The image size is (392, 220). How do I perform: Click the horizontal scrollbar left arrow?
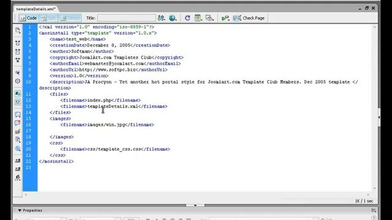point(26,194)
